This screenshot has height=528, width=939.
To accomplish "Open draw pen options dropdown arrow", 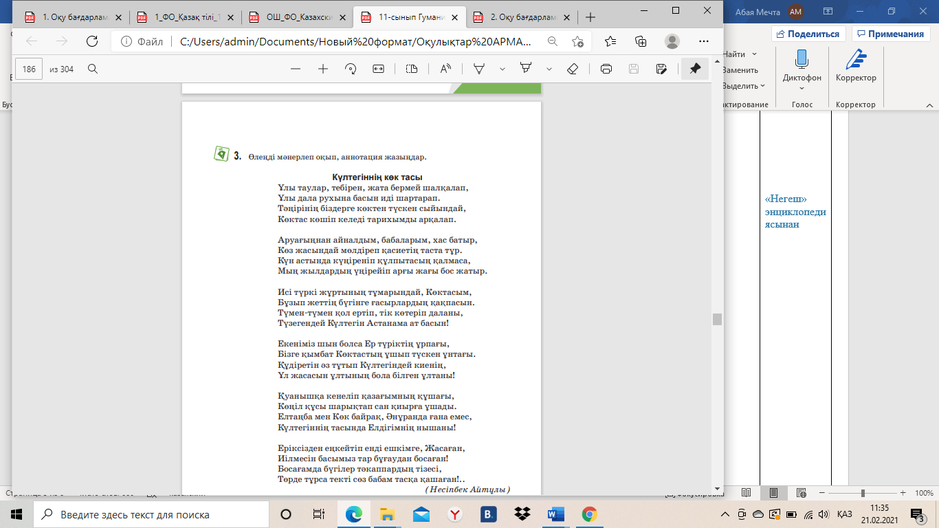I will coord(502,69).
